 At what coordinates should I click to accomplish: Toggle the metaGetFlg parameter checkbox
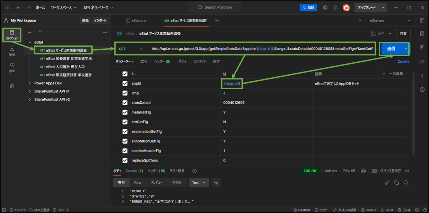(125, 112)
